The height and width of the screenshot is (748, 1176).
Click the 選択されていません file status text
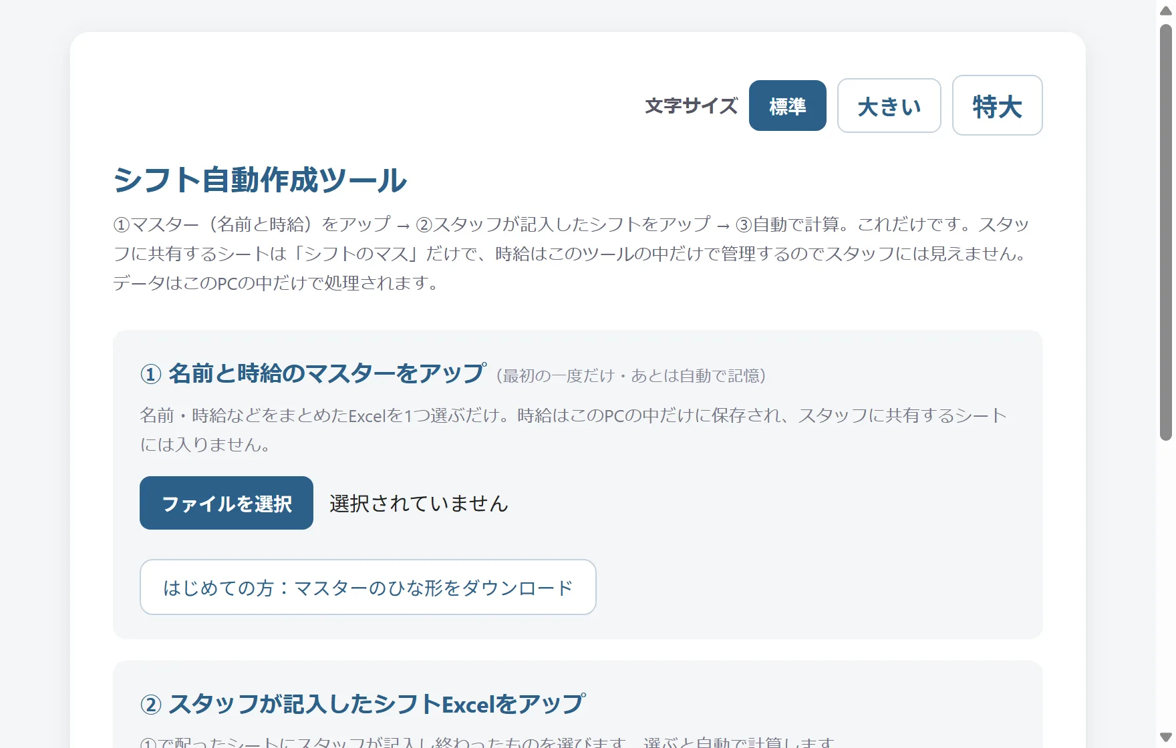(419, 503)
